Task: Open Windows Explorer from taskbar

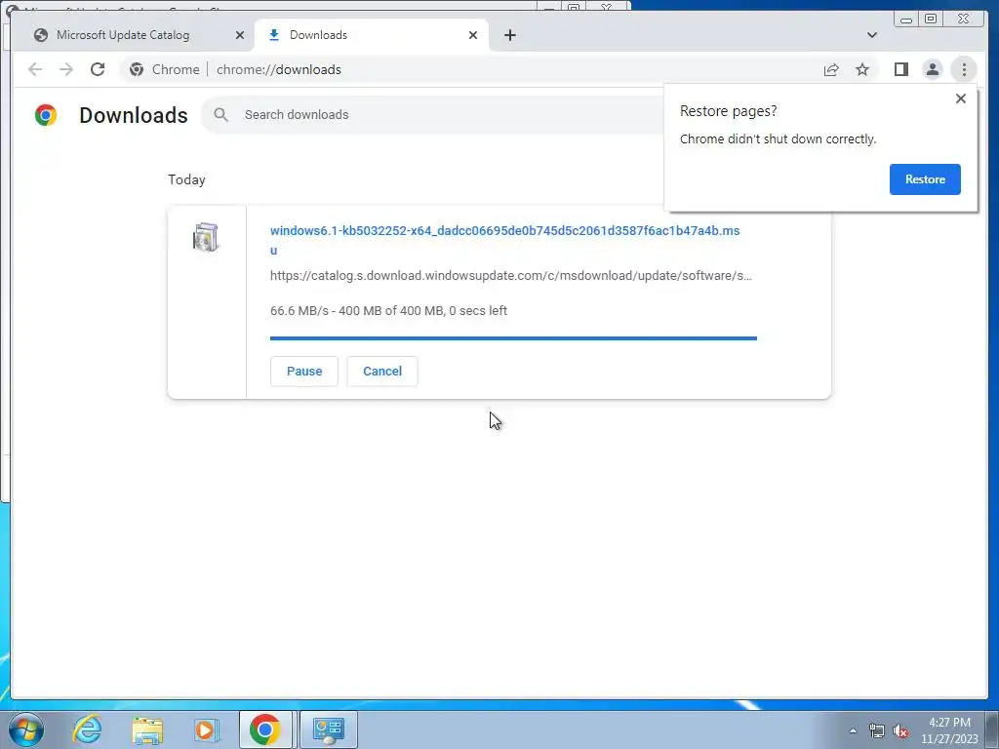Action: [x=147, y=729]
